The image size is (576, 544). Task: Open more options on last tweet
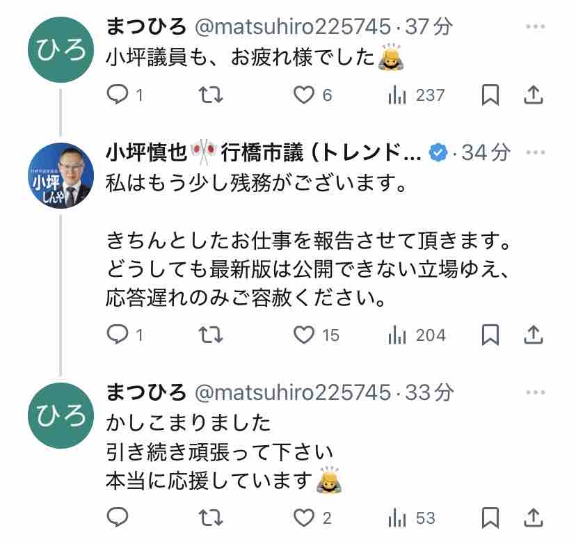click(x=535, y=392)
